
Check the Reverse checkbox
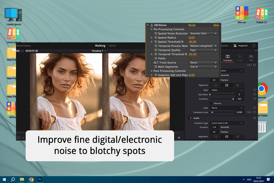(211, 103)
